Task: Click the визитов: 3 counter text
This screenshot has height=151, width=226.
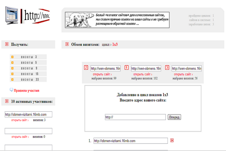Action: 39,120
